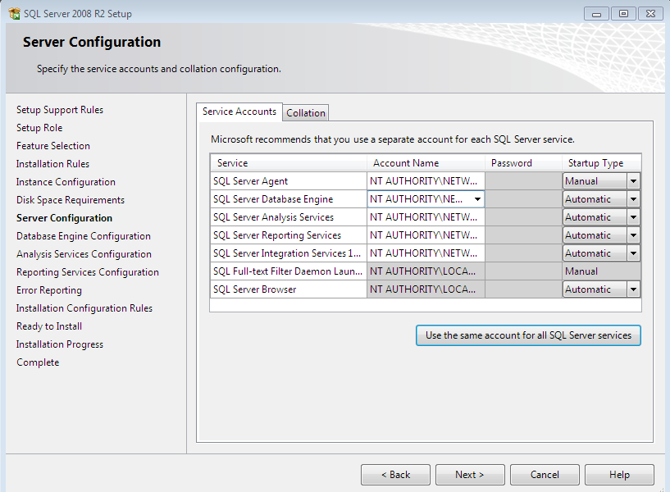
Task: Switch to the Collation tab
Action: (x=306, y=113)
